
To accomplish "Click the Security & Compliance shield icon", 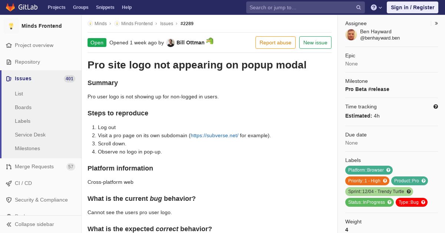I will pyautogui.click(x=9, y=200).
